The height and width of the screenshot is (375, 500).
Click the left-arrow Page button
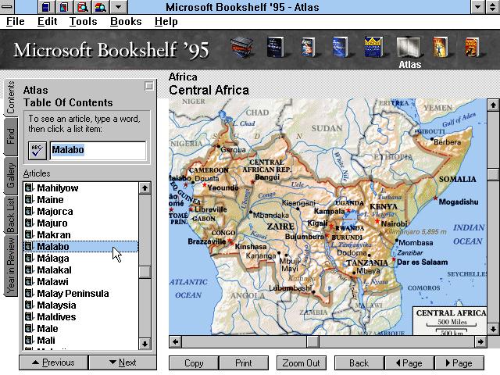(409, 363)
